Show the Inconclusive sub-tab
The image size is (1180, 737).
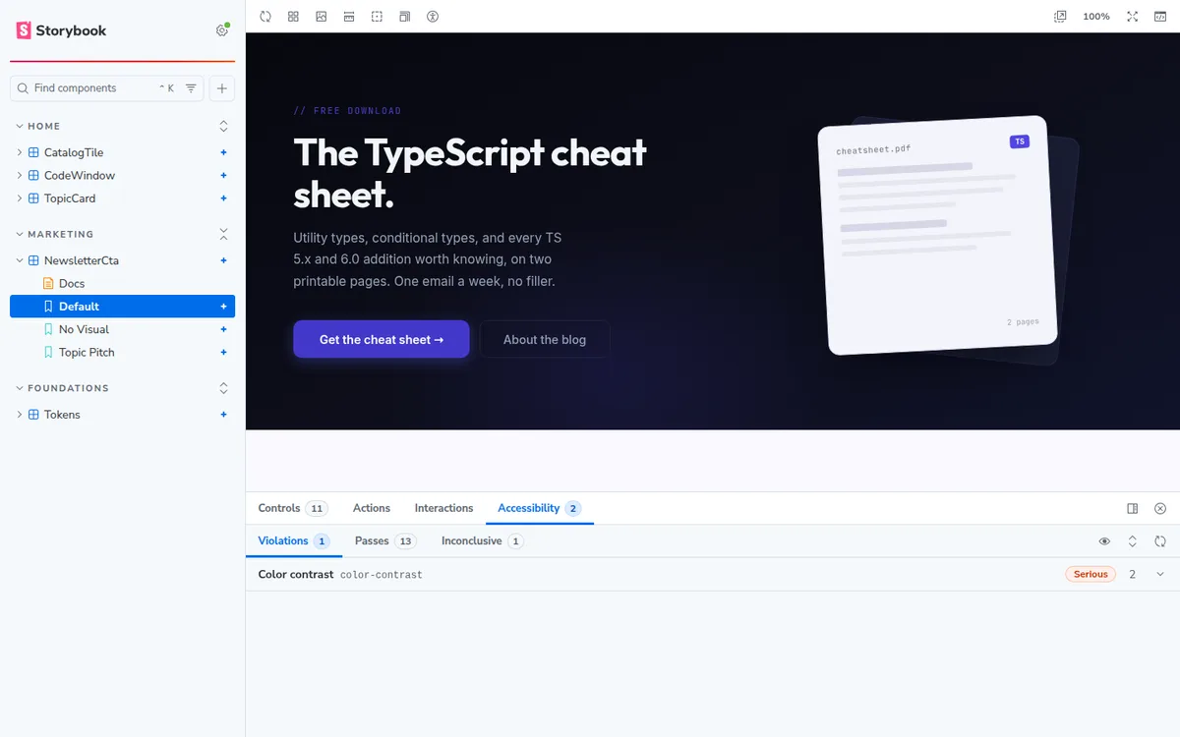tap(482, 540)
